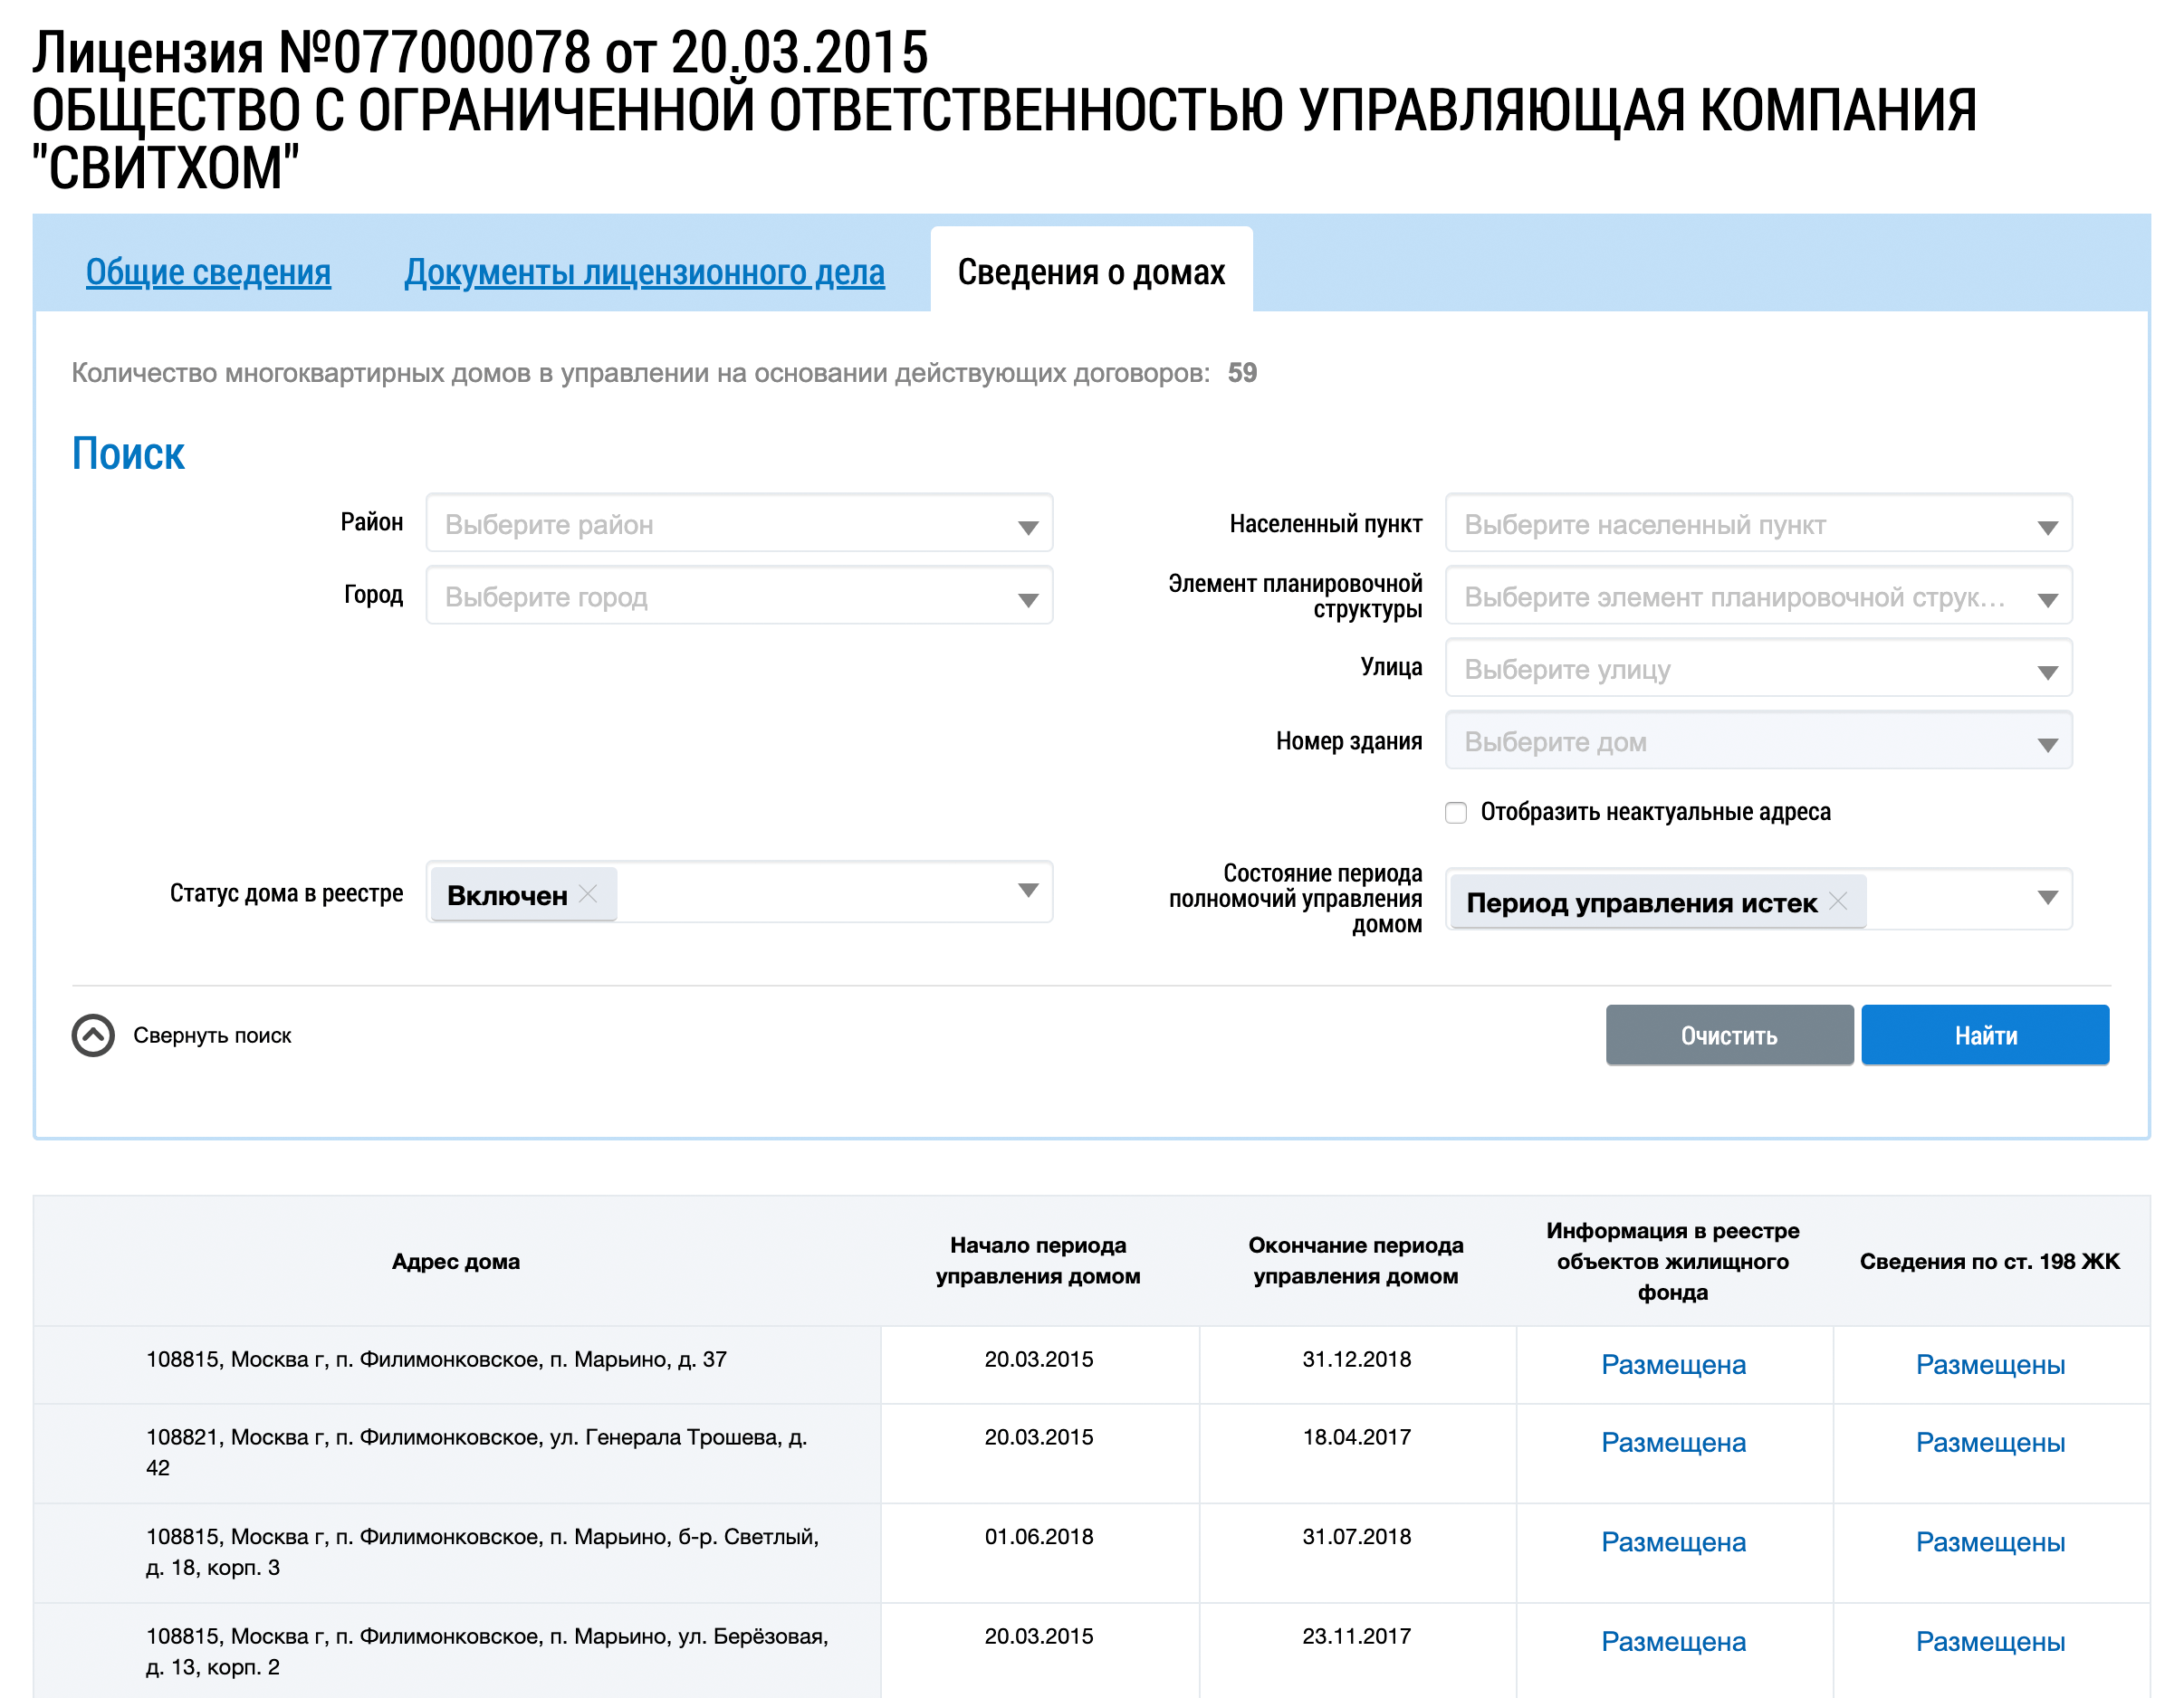Open the Общие сведения tab
The height and width of the screenshot is (1698, 2184).
click(x=208, y=272)
